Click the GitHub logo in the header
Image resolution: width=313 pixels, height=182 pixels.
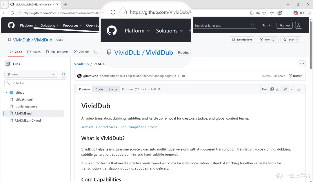(x=11, y=25)
